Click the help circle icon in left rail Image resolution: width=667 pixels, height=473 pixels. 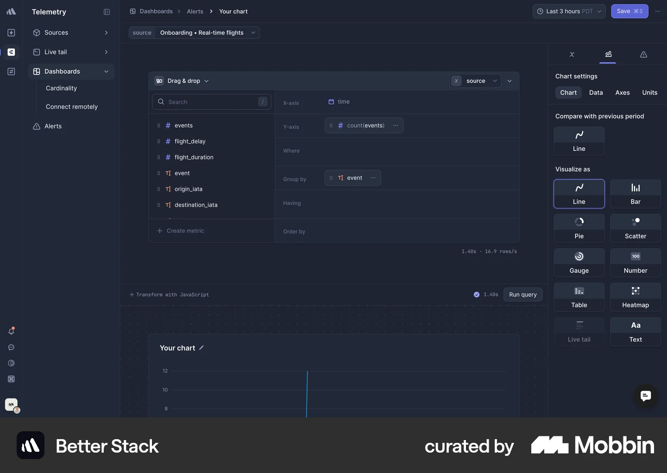click(12, 363)
